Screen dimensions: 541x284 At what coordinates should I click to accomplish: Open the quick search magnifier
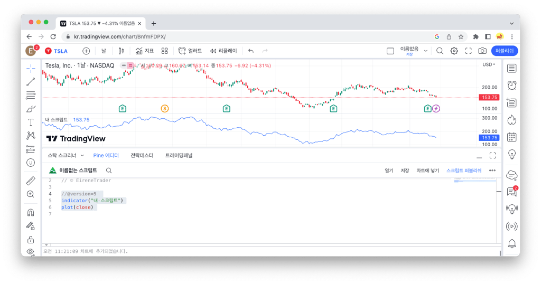click(440, 51)
